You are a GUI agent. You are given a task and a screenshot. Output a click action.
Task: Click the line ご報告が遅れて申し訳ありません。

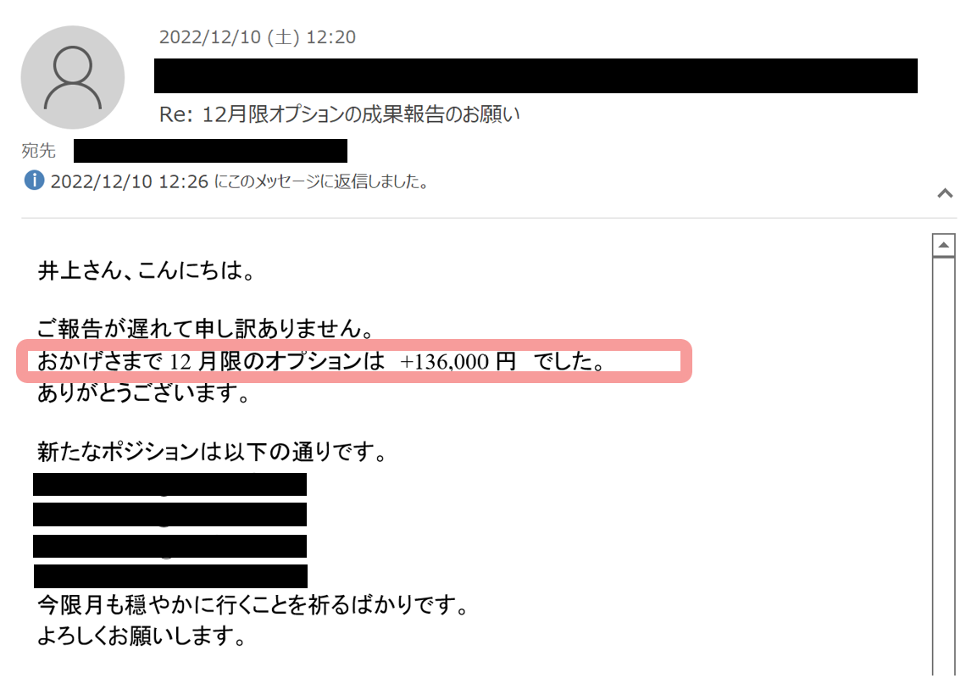tap(206, 328)
